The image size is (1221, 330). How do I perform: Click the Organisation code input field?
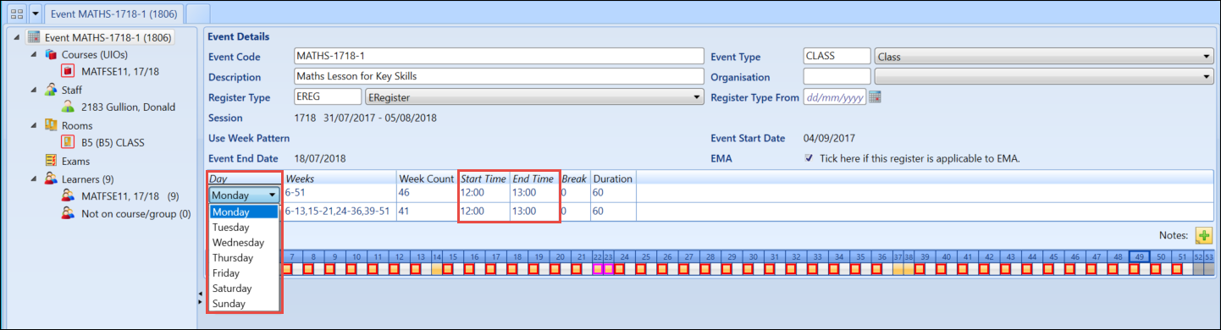837,76
